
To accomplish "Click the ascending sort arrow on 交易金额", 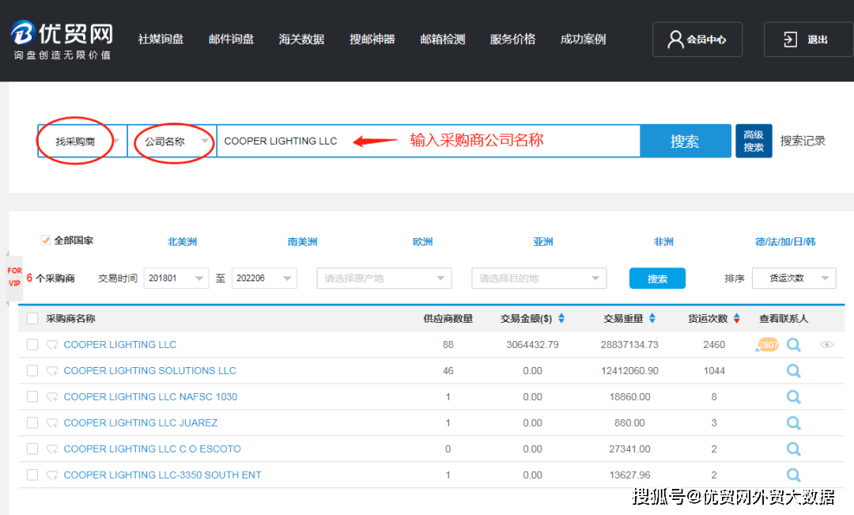I will tap(561, 315).
